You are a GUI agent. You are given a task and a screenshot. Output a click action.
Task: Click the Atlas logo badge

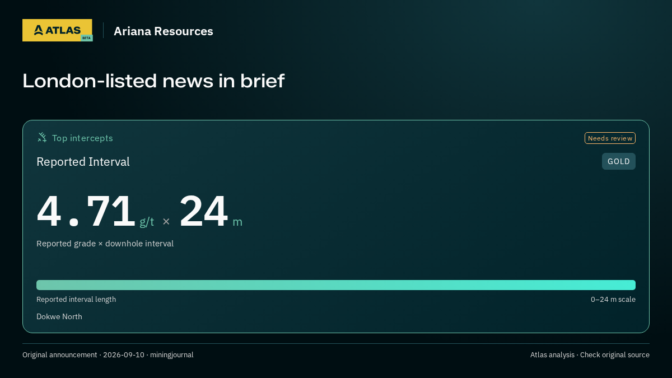click(57, 30)
